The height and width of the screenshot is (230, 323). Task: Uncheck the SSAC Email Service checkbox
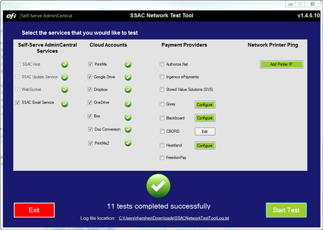tap(17, 102)
